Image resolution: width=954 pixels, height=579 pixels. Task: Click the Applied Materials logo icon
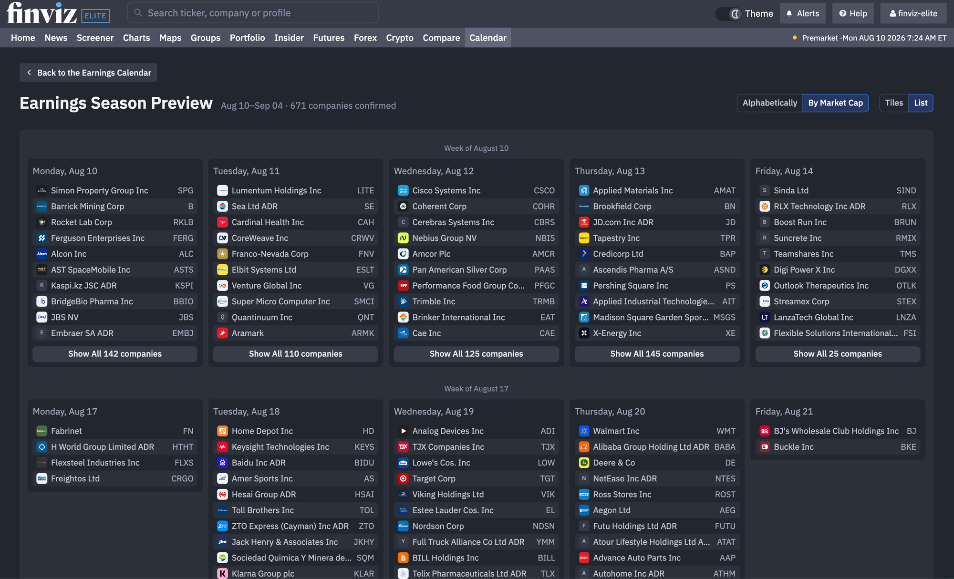tap(584, 191)
